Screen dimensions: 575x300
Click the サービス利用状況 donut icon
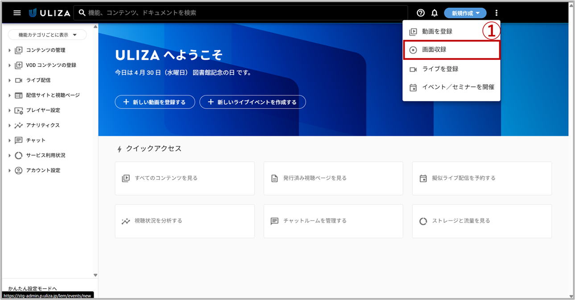[x=19, y=156]
